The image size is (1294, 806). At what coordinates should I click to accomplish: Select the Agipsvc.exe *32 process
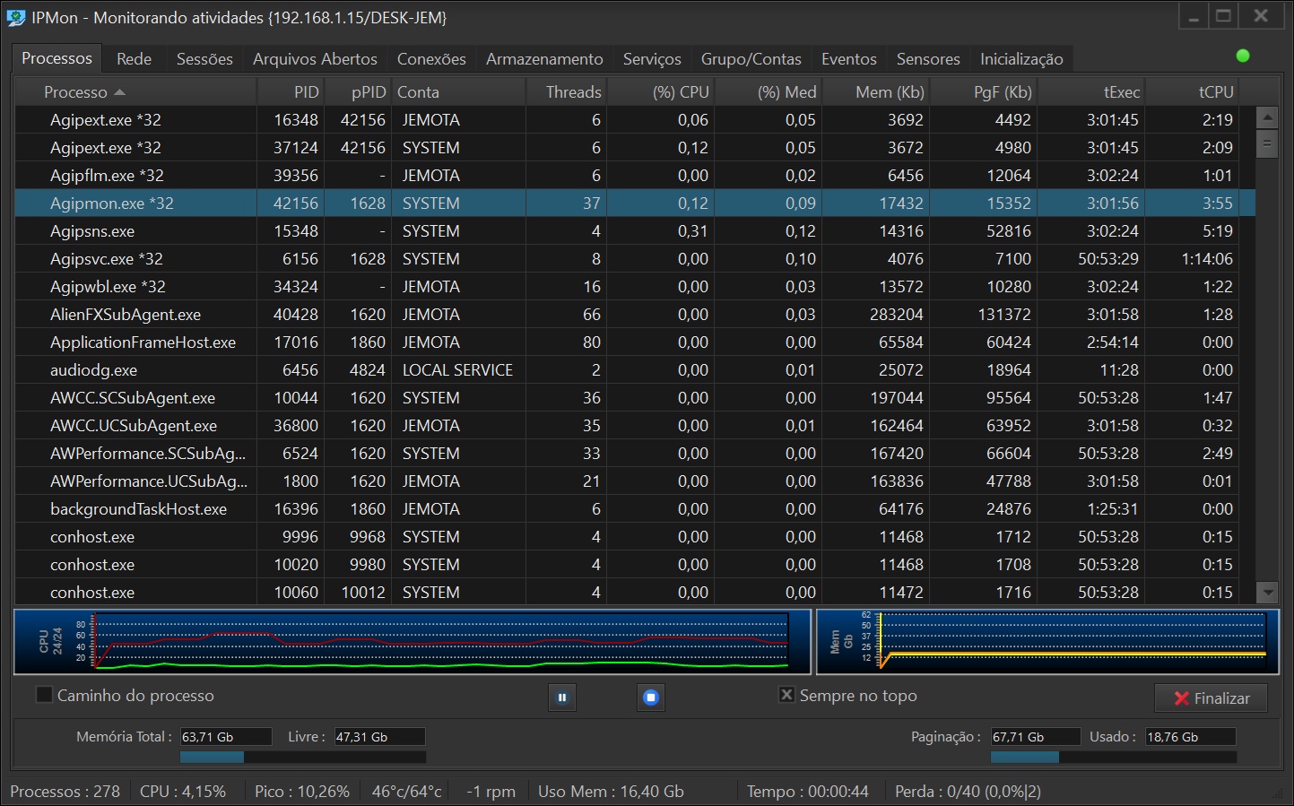635,259
